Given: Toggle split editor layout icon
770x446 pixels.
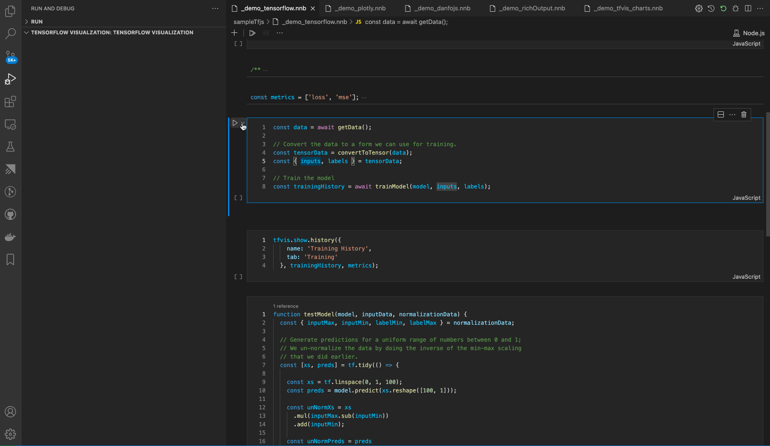Looking at the screenshot, I should 748,8.
